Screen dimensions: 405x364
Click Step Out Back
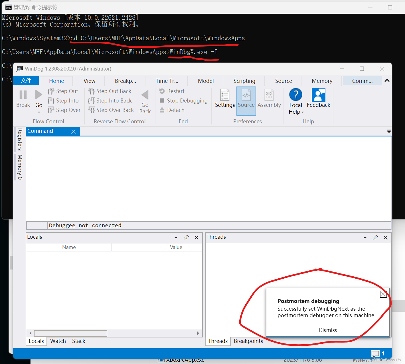point(110,91)
